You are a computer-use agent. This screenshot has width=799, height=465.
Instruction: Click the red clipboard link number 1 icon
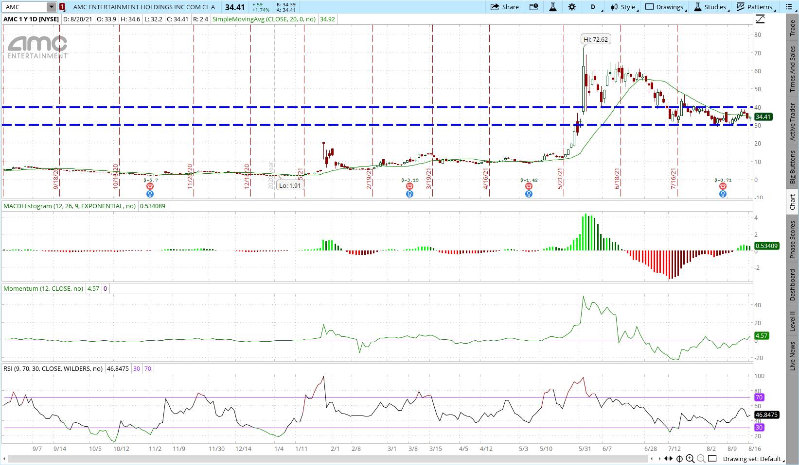pos(62,7)
